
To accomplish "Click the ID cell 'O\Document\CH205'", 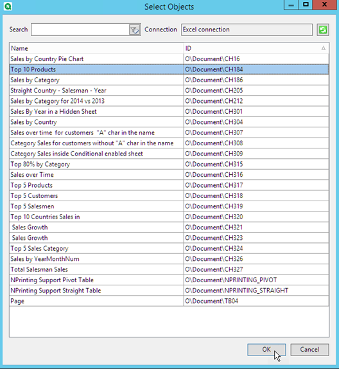I will (x=256, y=91).
